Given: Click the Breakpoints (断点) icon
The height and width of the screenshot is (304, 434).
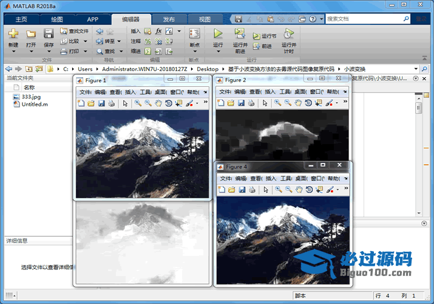Looking at the screenshot, I should click(x=195, y=34).
